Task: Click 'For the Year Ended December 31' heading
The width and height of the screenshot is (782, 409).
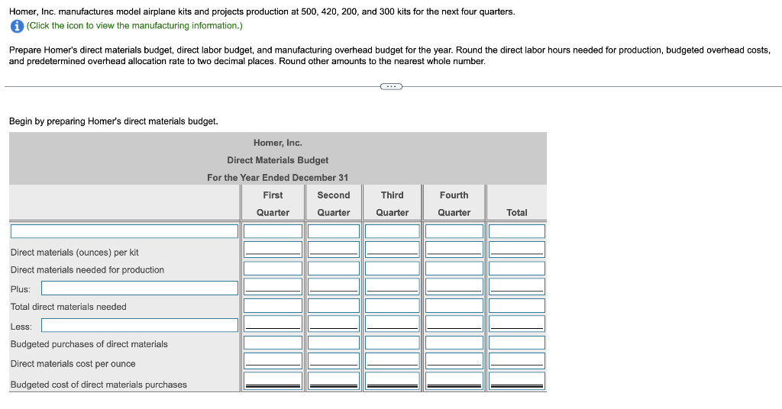Action: (278, 177)
